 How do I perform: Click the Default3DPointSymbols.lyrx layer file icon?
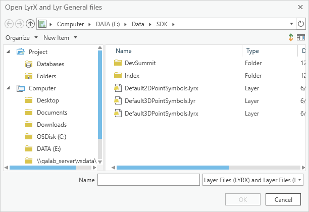118,113
